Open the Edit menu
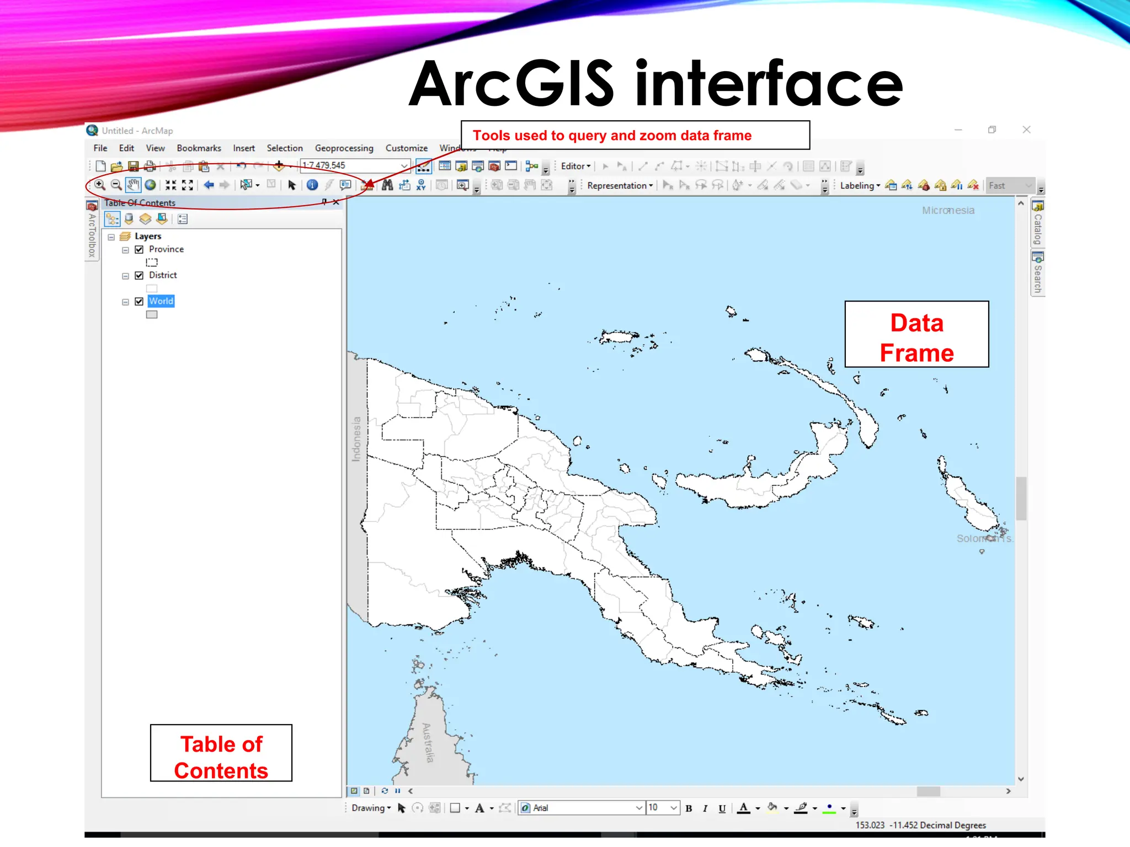The height and width of the screenshot is (847, 1130). 126,148
